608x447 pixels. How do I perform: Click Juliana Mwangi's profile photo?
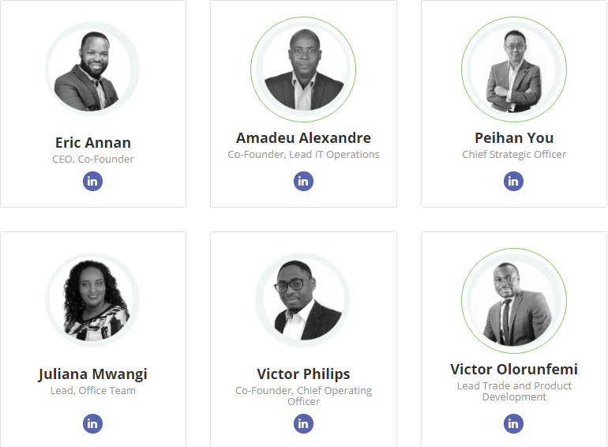coord(92,300)
